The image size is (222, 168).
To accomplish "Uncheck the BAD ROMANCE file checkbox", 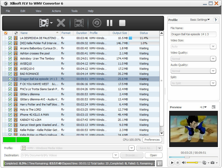I will tap(10, 74).
